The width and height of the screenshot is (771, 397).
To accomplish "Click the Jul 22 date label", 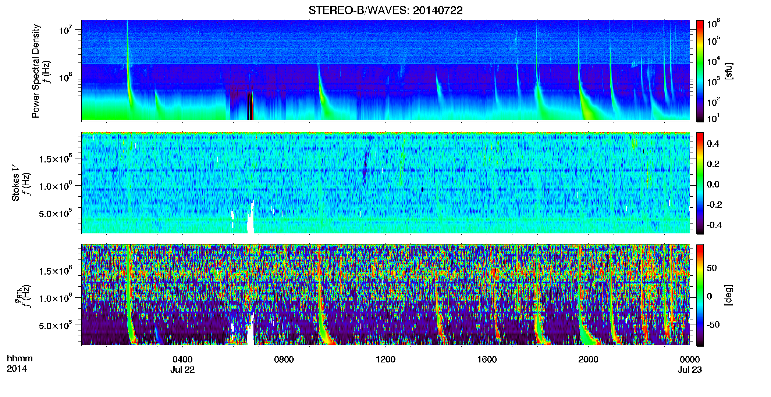I will pyautogui.click(x=182, y=370).
